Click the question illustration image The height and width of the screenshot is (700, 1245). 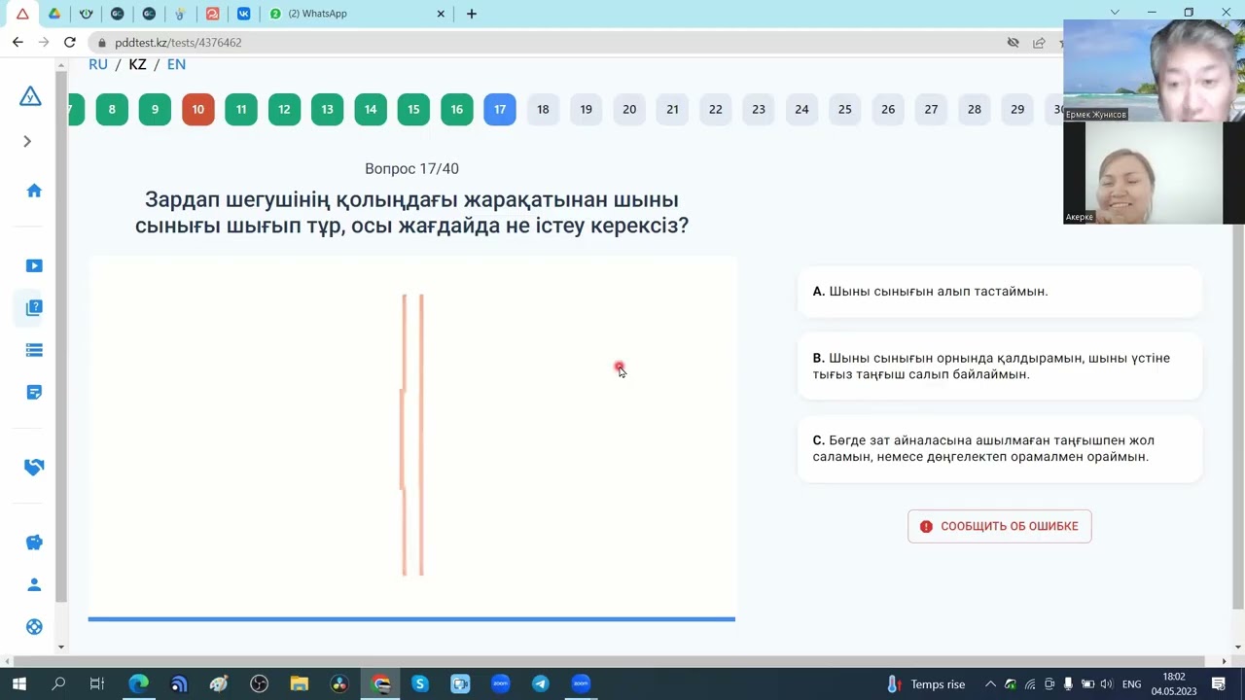(x=411, y=436)
